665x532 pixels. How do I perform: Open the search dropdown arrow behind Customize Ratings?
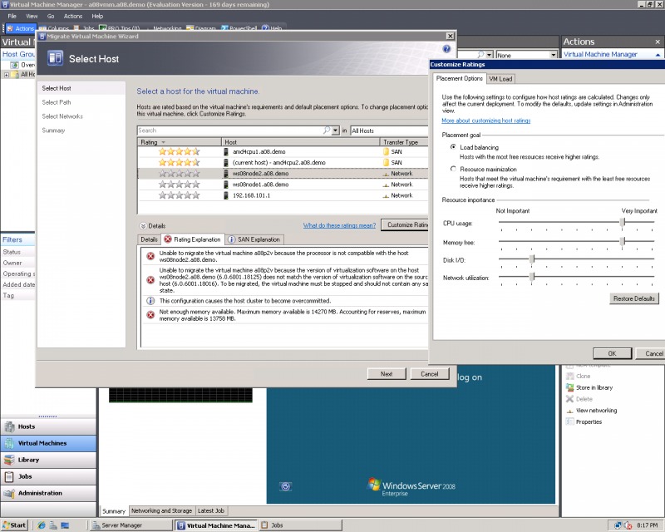click(490, 55)
